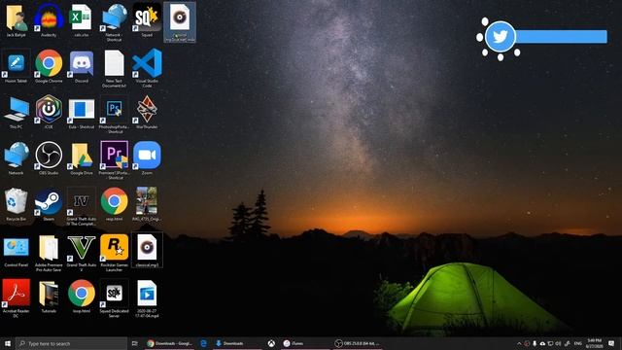Switch to the iTunes taskbar window
Screen dimensions: 622x350
pyautogui.click(x=304, y=343)
